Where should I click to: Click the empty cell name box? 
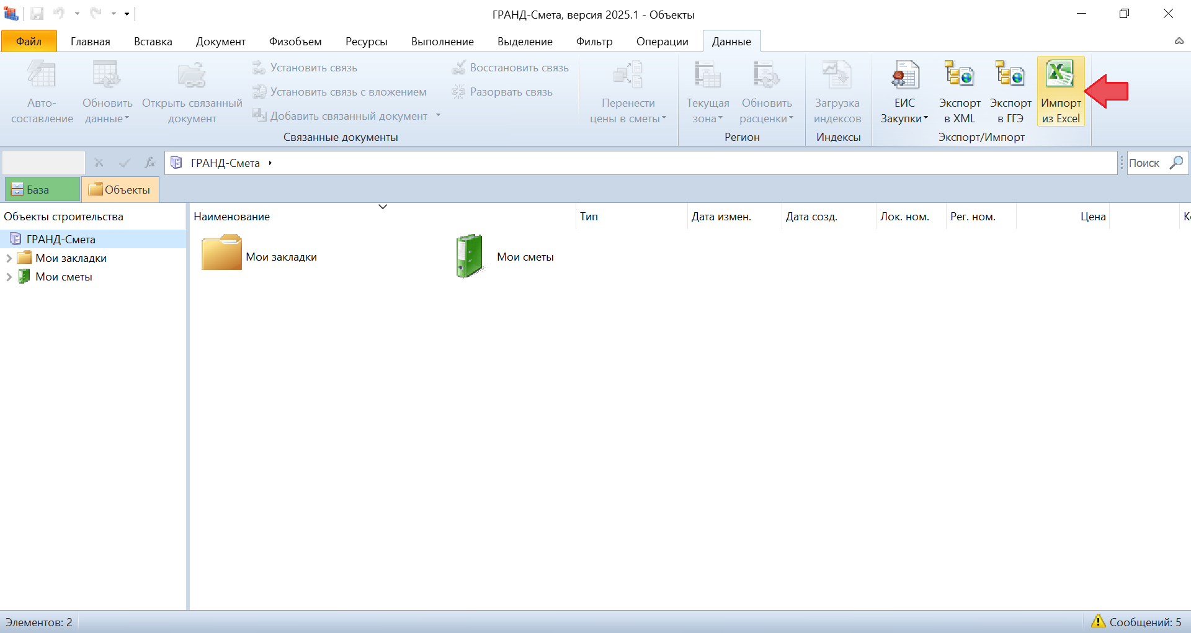click(x=43, y=163)
